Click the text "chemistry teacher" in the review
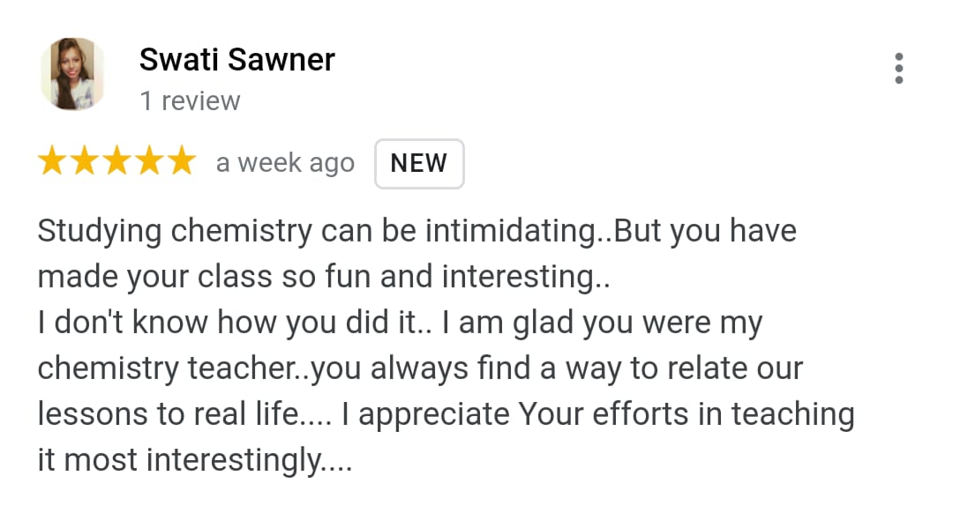Screen dimensions: 953x506 pyautogui.click(x=168, y=368)
